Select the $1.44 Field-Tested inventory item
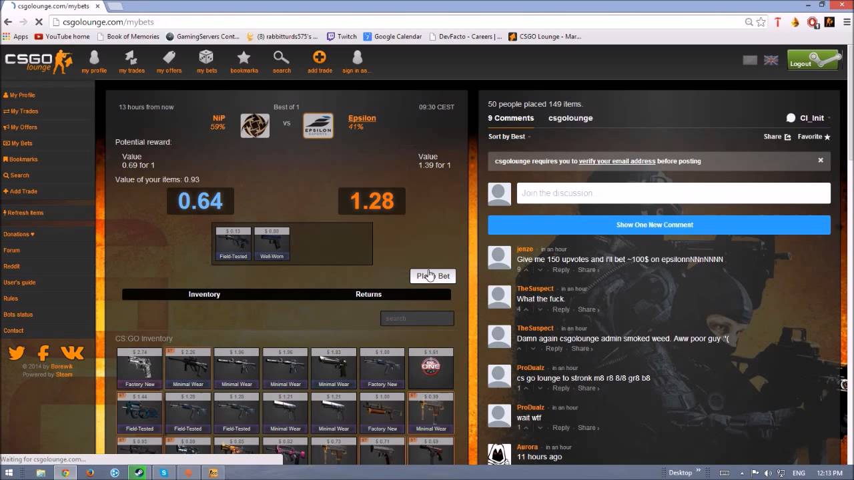Image resolution: width=854 pixels, height=480 pixels. pyautogui.click(x=139, y=413)
